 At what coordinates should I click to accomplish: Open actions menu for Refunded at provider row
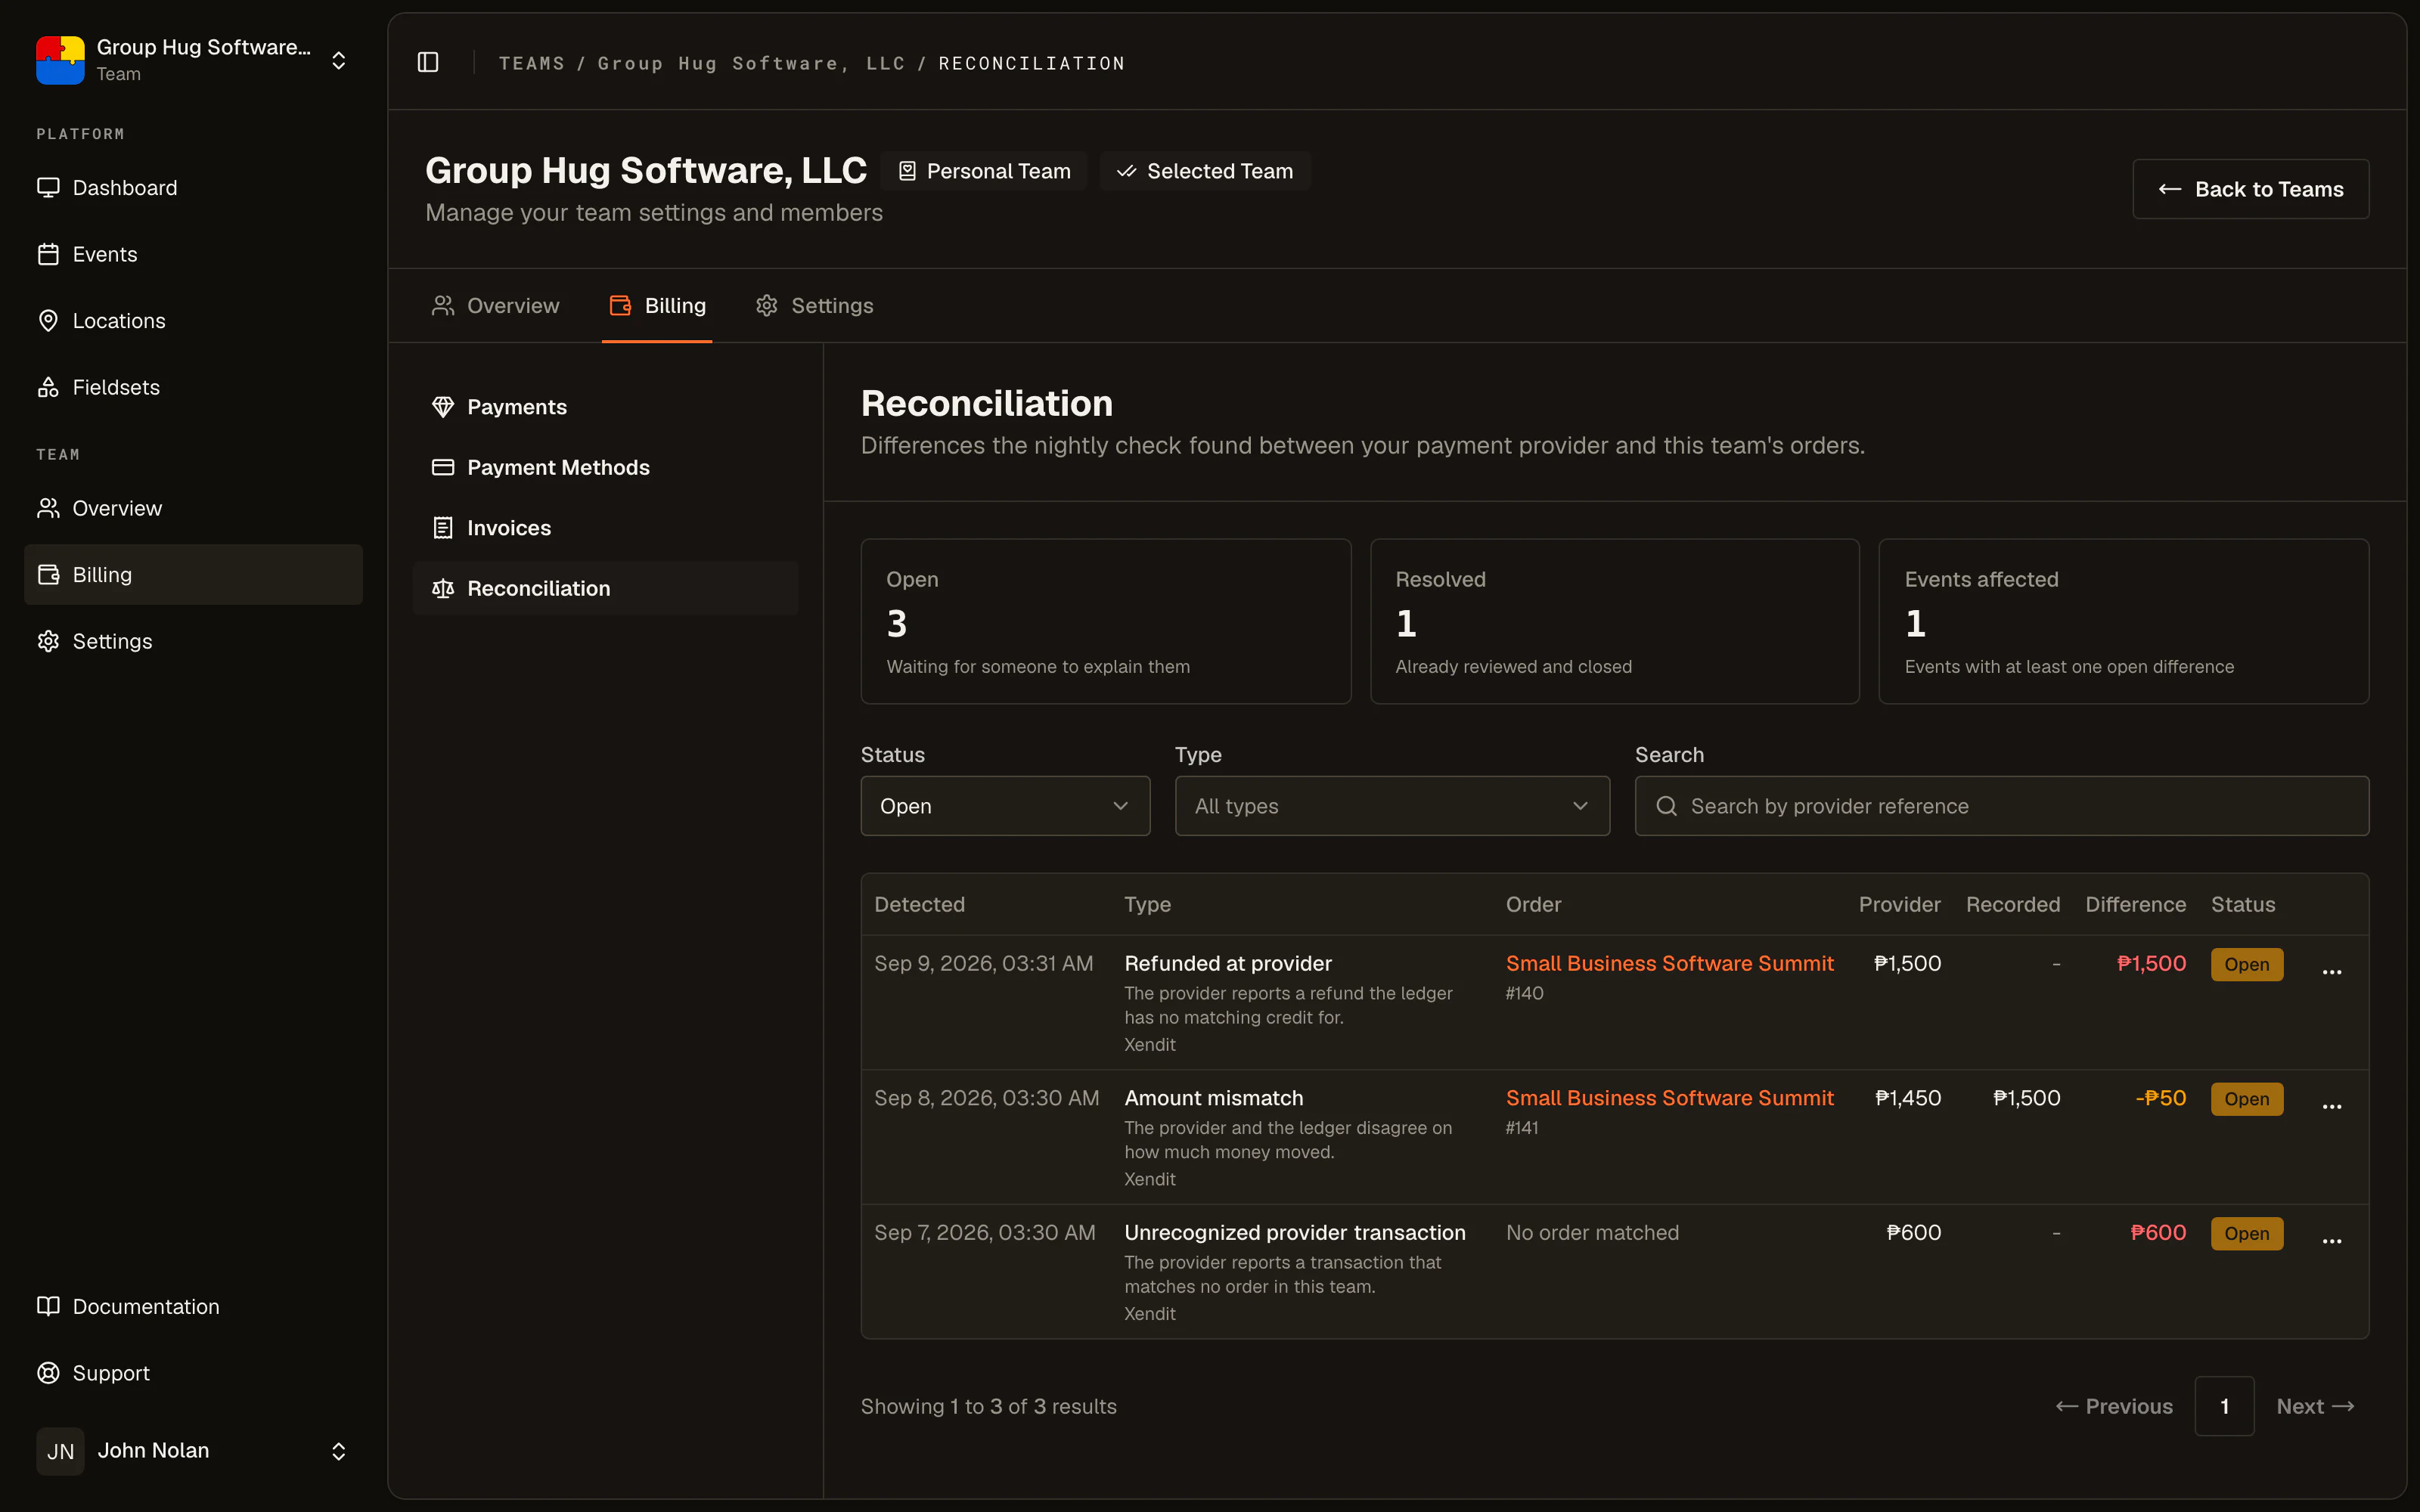point(2332,972)
